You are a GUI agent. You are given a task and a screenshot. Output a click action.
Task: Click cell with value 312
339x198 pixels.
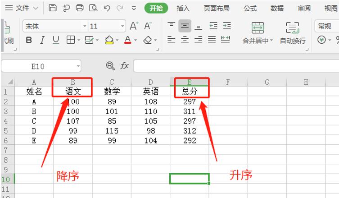[190, 131]
